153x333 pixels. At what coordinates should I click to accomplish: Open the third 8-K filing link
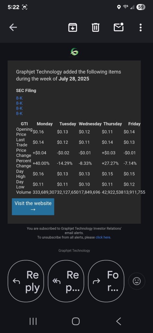coord(19,108)
